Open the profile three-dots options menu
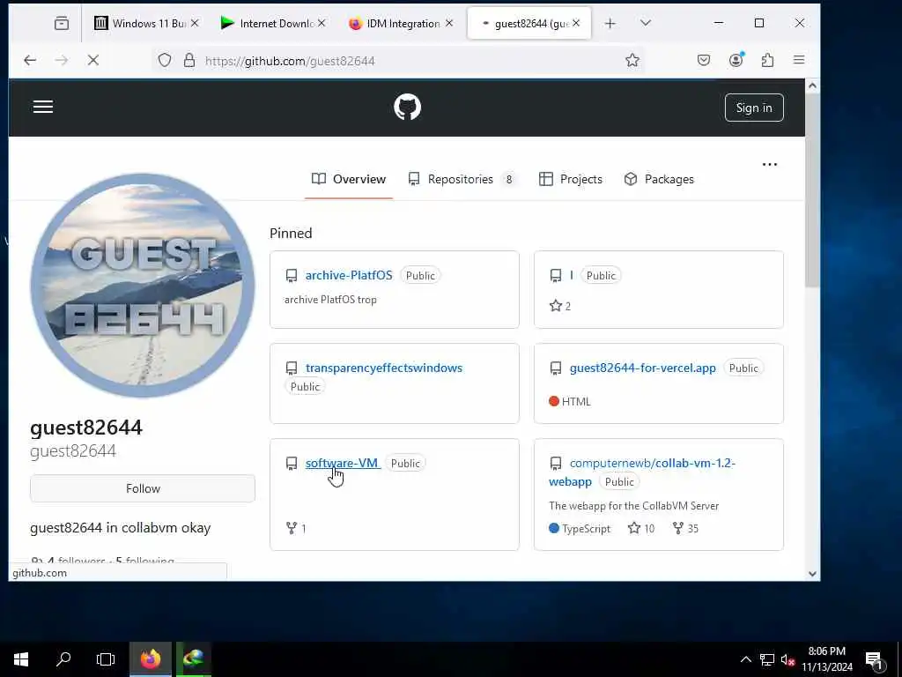This screenshot has width=902, height=677. point(769,165)
